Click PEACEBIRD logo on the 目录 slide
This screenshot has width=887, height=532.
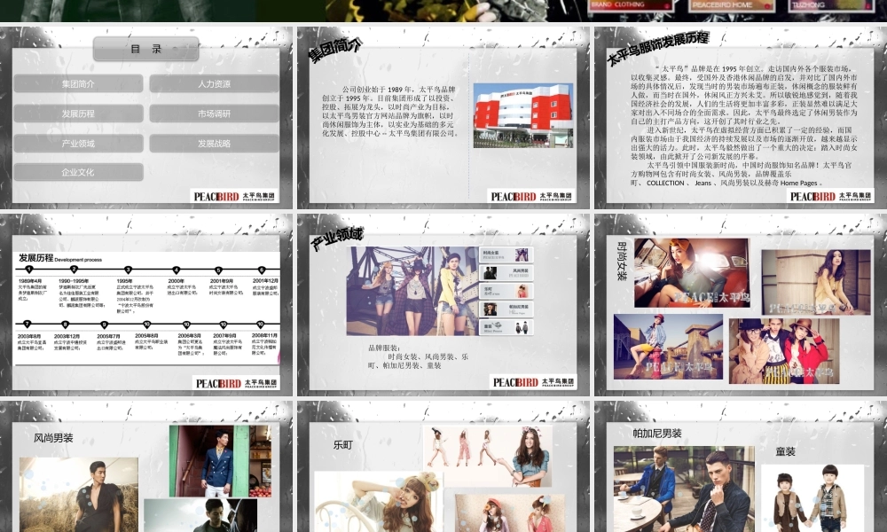234,196
